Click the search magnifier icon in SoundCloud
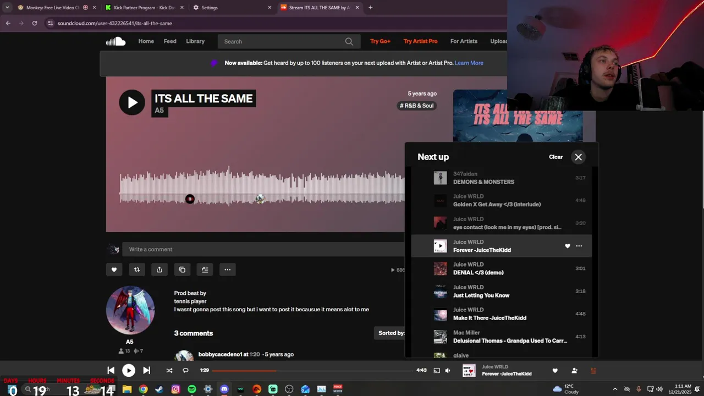704x396 pixels. [x=349, y=41]
